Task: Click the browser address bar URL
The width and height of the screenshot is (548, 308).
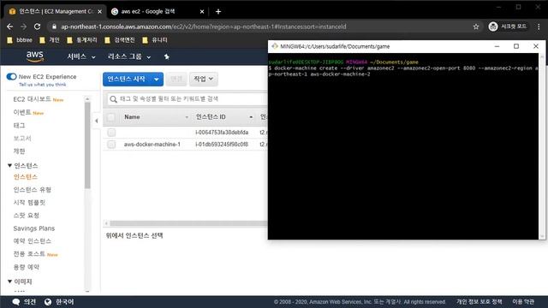Action: [x=204, y=27]
